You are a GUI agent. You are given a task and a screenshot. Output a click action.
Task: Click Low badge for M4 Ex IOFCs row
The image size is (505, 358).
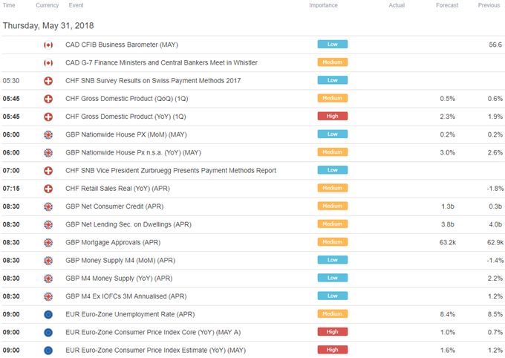click(x=333, y=296)
